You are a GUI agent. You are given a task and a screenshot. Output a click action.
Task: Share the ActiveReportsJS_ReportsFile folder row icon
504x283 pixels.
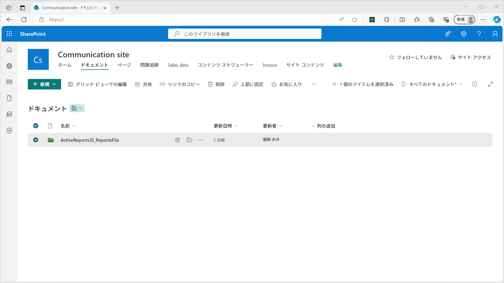pyautogui.click(x=177, y=140)
